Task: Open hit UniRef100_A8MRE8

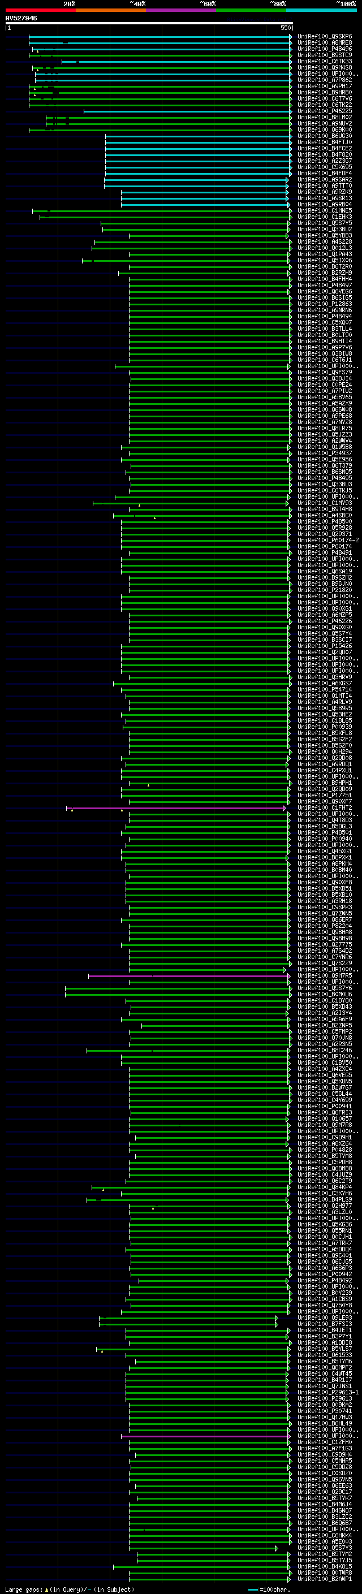Action: [324, 43]
